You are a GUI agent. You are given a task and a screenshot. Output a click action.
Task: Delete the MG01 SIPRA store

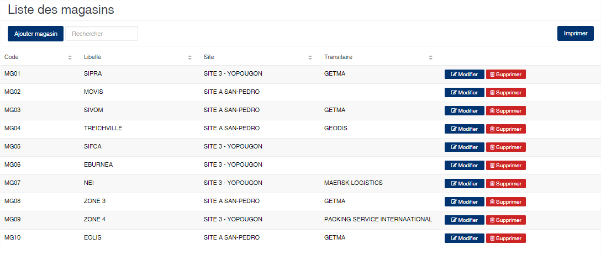click(x=506, y=75)
